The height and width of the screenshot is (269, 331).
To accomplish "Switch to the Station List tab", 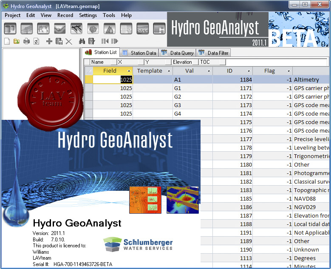I will 101,52.
